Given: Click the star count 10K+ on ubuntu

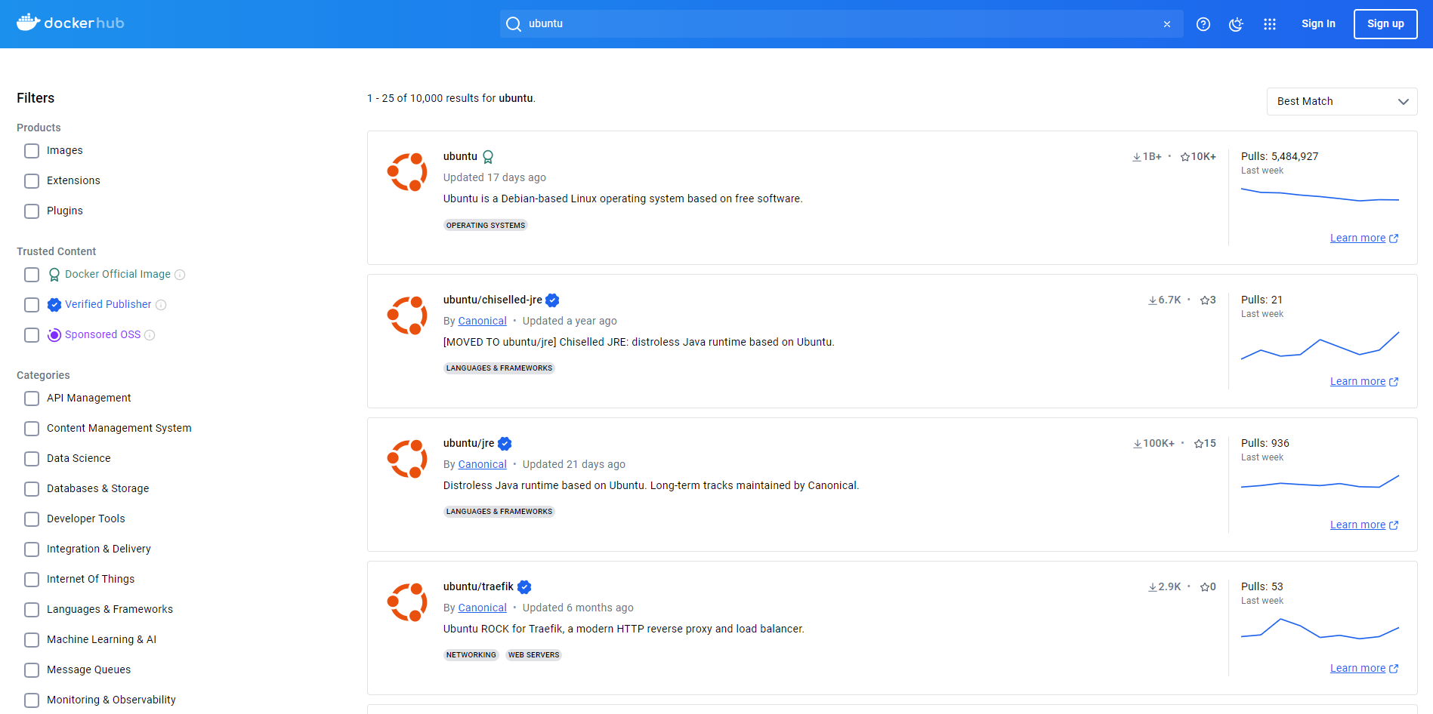Looking at the screenshot, I should [1198, 156].
